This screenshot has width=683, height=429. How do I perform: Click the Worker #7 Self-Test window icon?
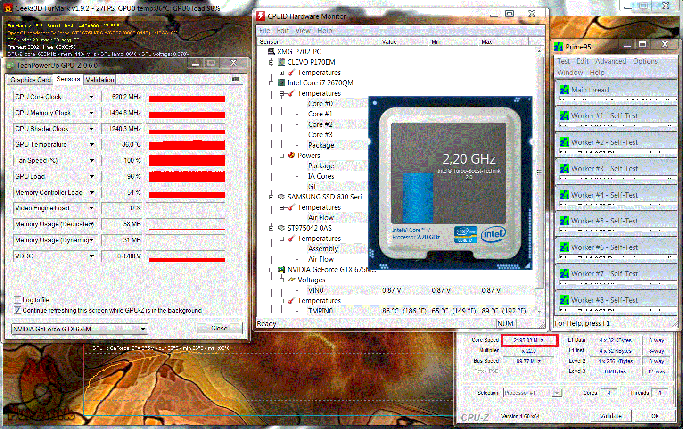point(565,273)
